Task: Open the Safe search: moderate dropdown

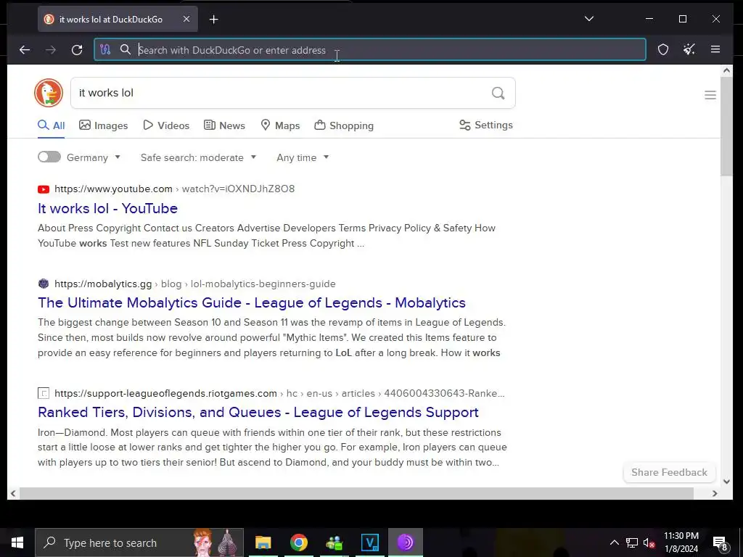Action: pos(198,157)
